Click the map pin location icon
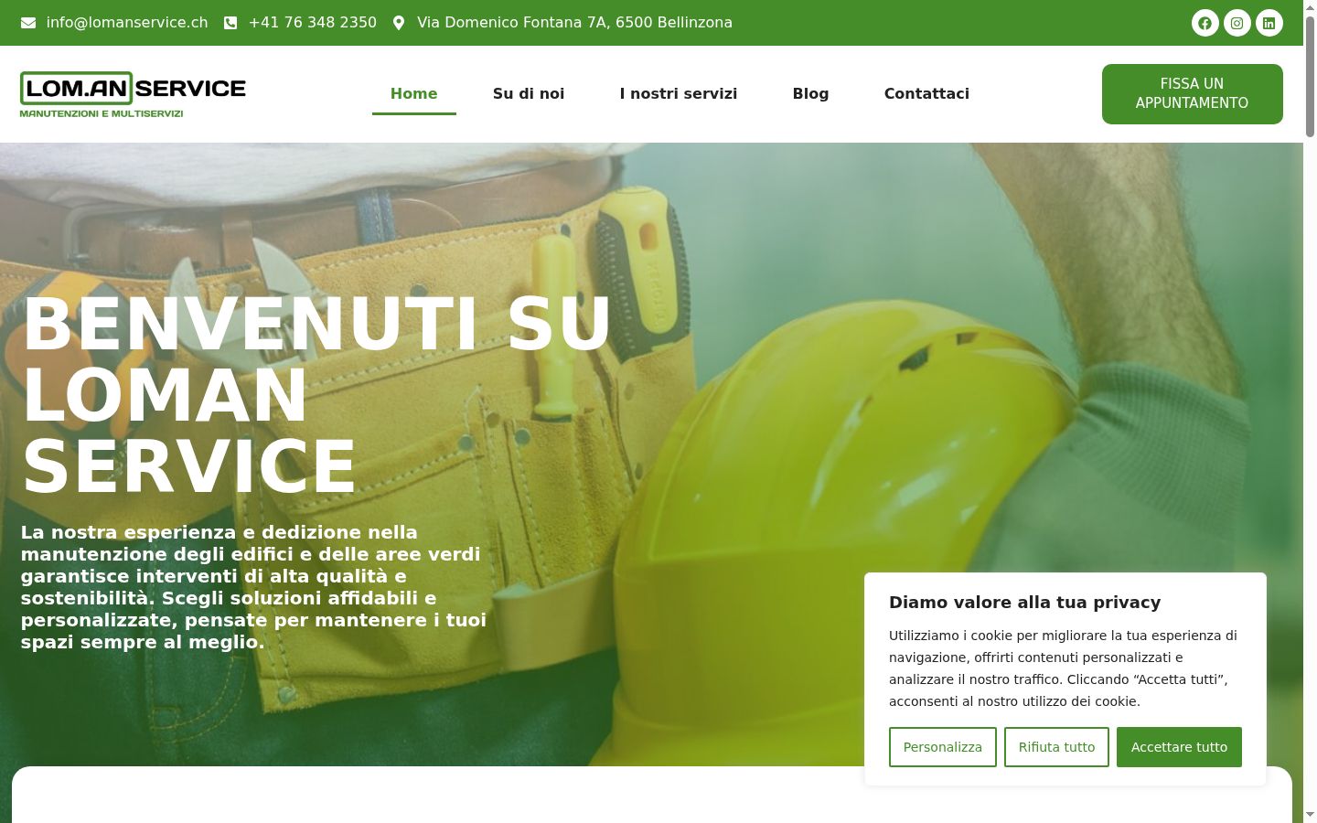This screenshot has height=823, width=1317. point(399,23)
